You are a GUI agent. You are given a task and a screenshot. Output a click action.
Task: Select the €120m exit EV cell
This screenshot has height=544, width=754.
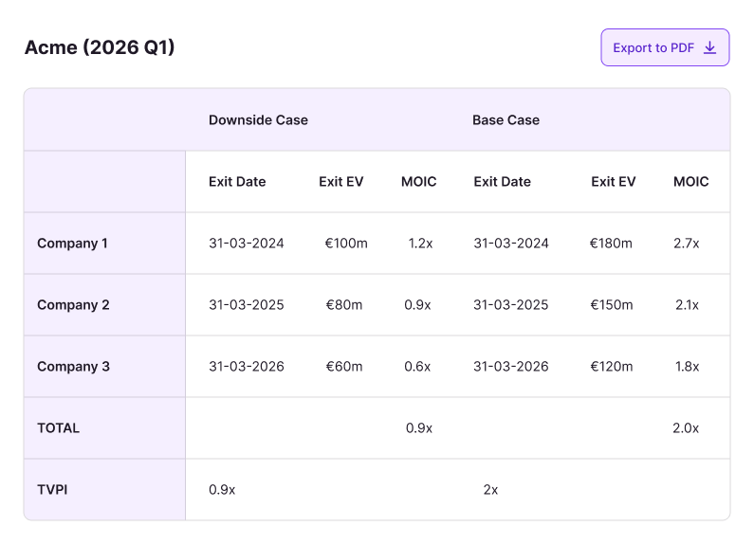[611, 367]
